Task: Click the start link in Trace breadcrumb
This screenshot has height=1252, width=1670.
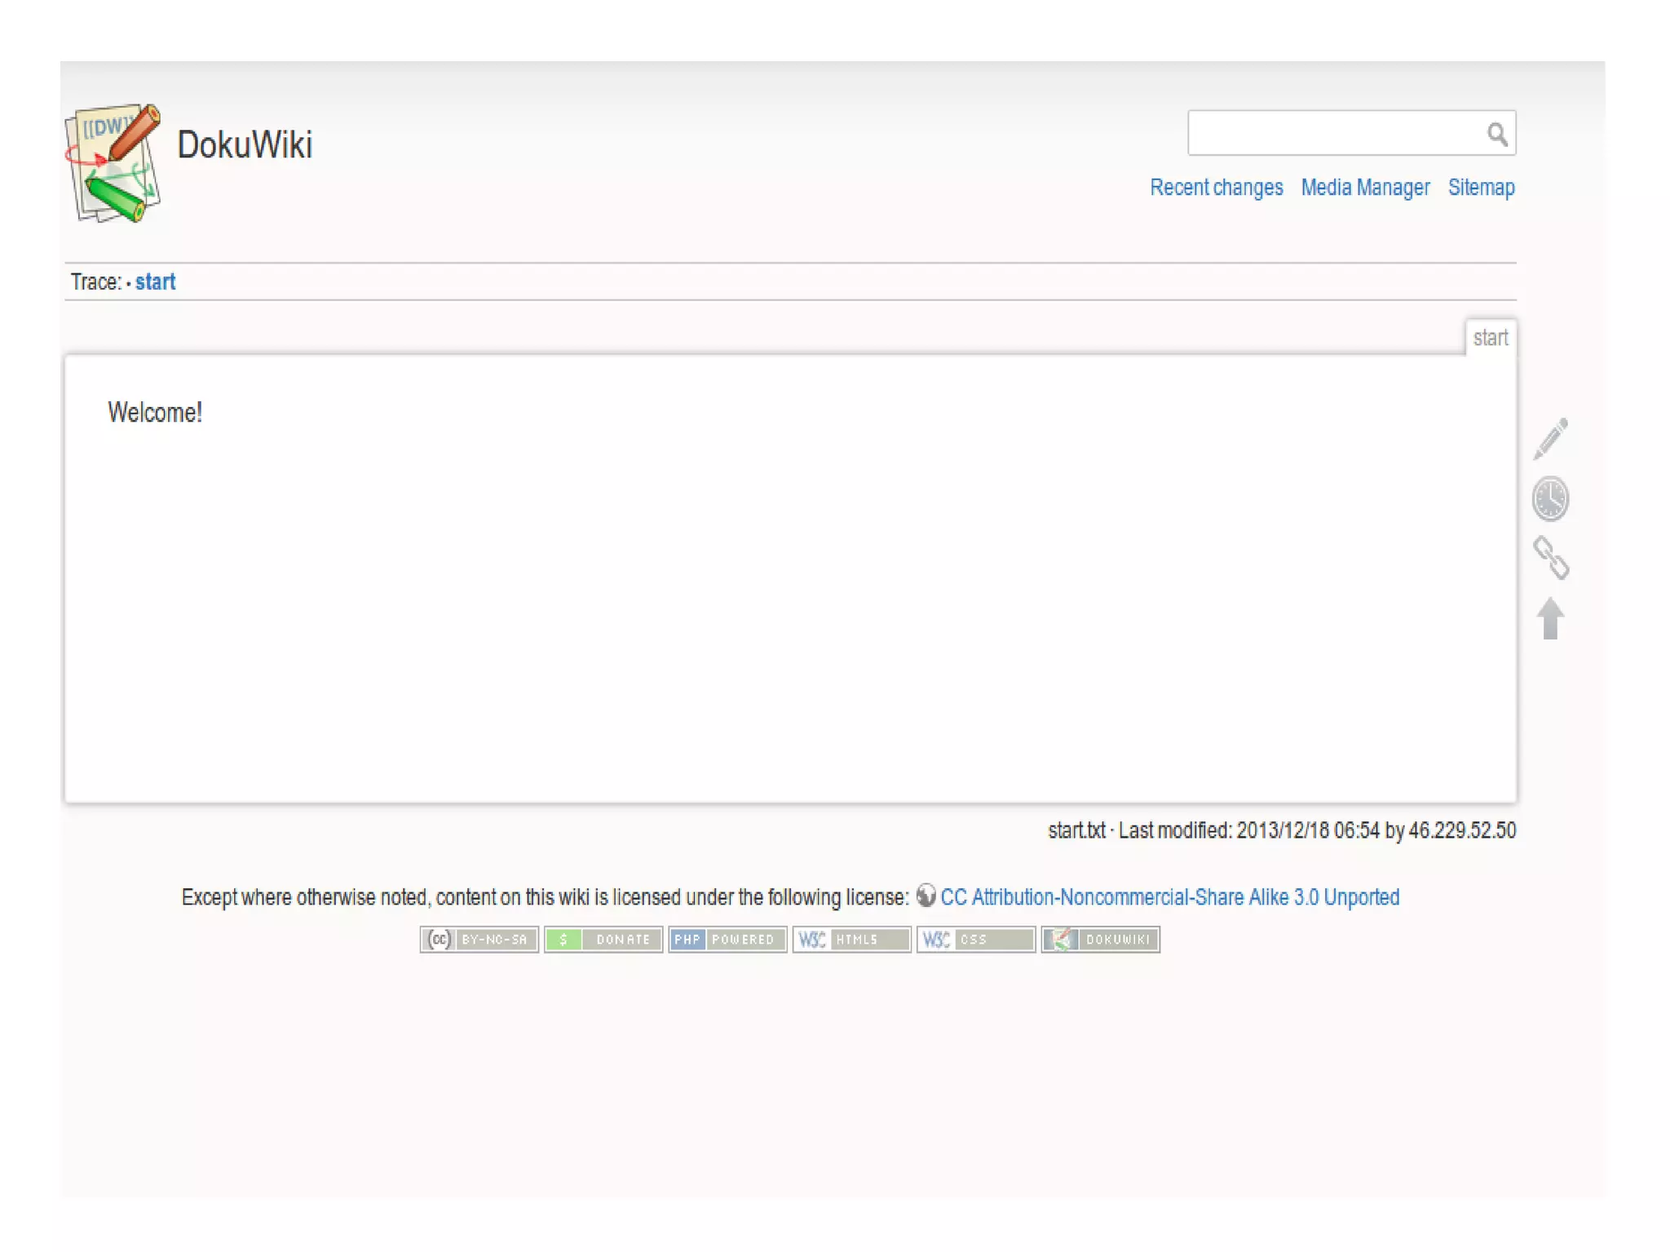Action: click(155, 282)
